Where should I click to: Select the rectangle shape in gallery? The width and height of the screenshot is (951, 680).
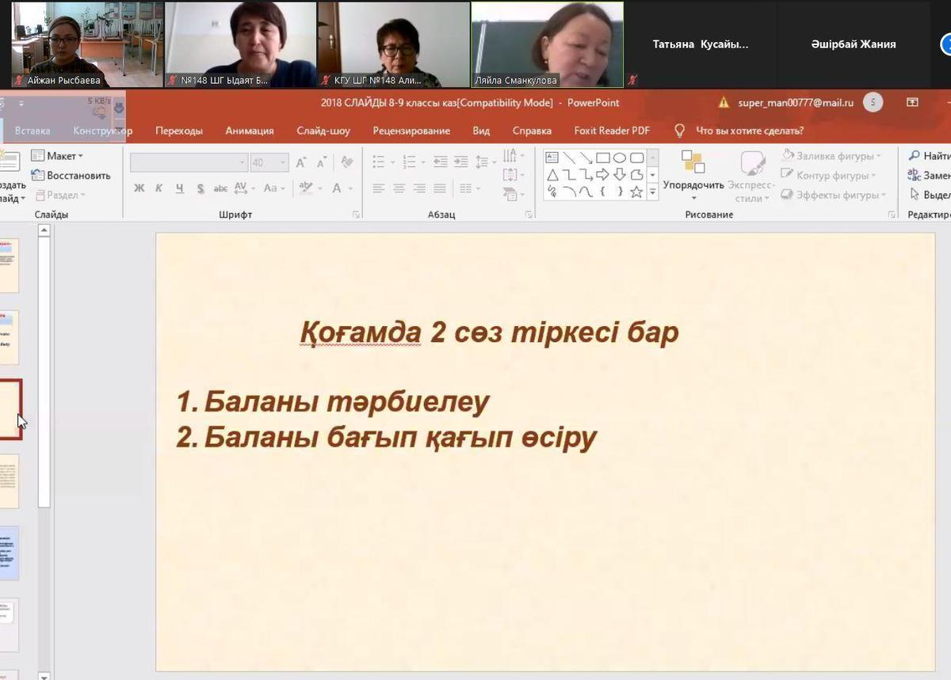(602, 158)
